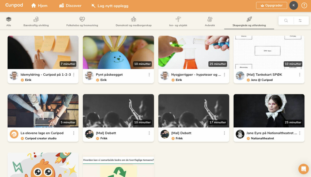Click the Oppgrader button
Screen dimensions: 311x177
(x=271, y=6)
